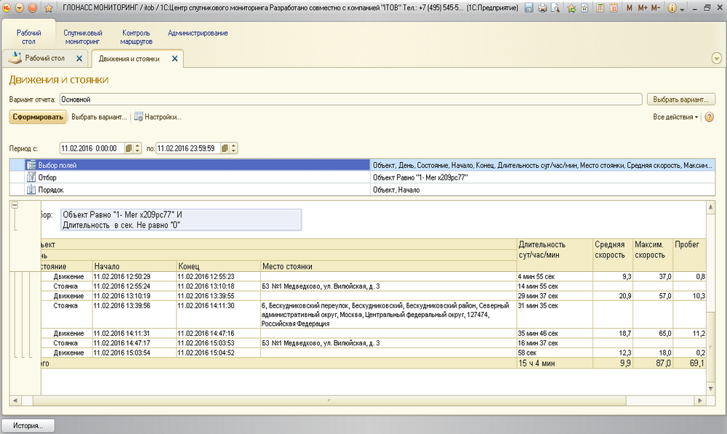Viewport: 727px width, 434px height.
Task: Add to favorites with the star-and-arrow icon
Action: point(571,8)
